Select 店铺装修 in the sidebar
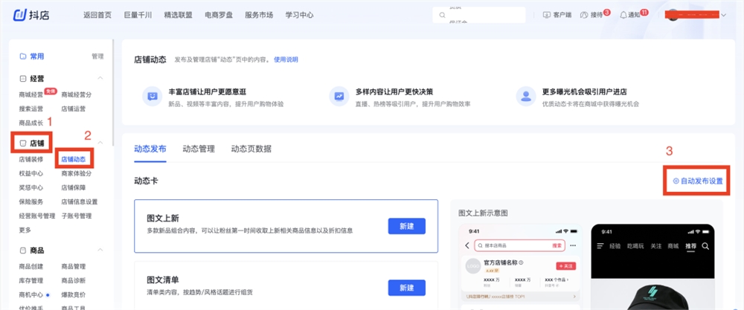The width and height of the screenshot is (744, 310). (x=31, y=159)
